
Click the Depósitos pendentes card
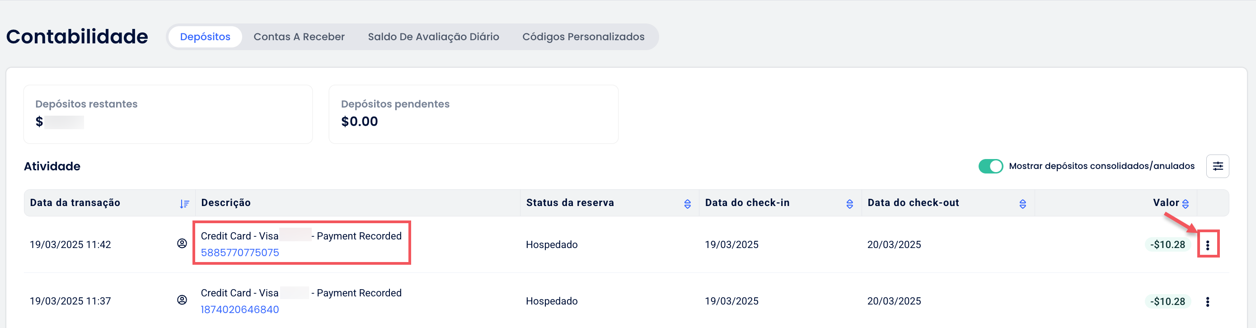pyautogui.click(x=473, y=114)
